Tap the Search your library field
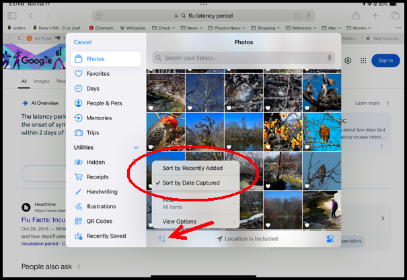Screen dimensions: 407x280 244,58
